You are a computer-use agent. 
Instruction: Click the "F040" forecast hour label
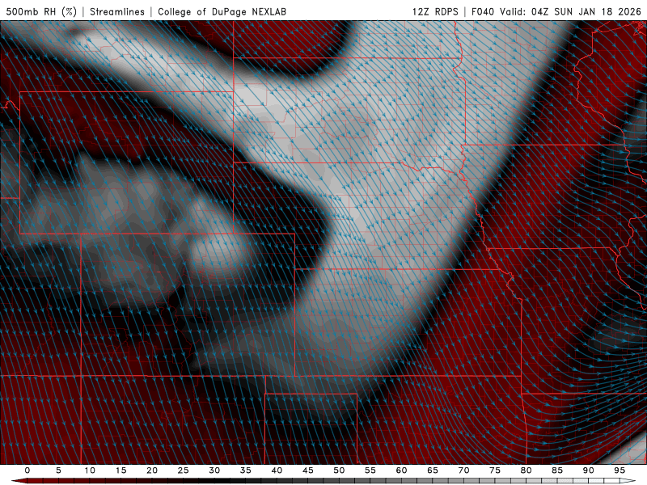click(x=483, y=11)
